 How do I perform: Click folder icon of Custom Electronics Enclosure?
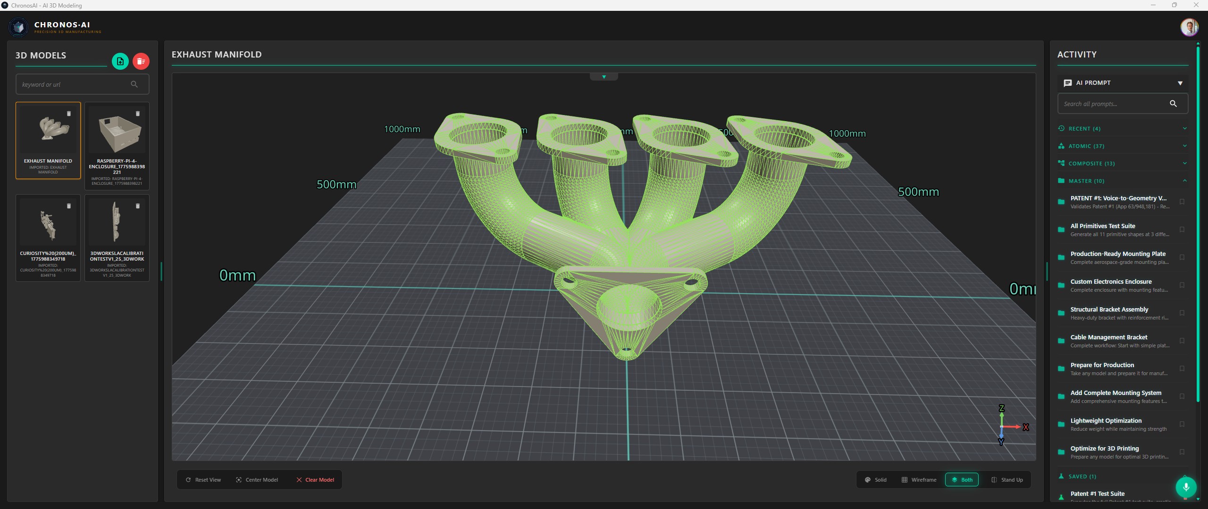click(1061, 286)
